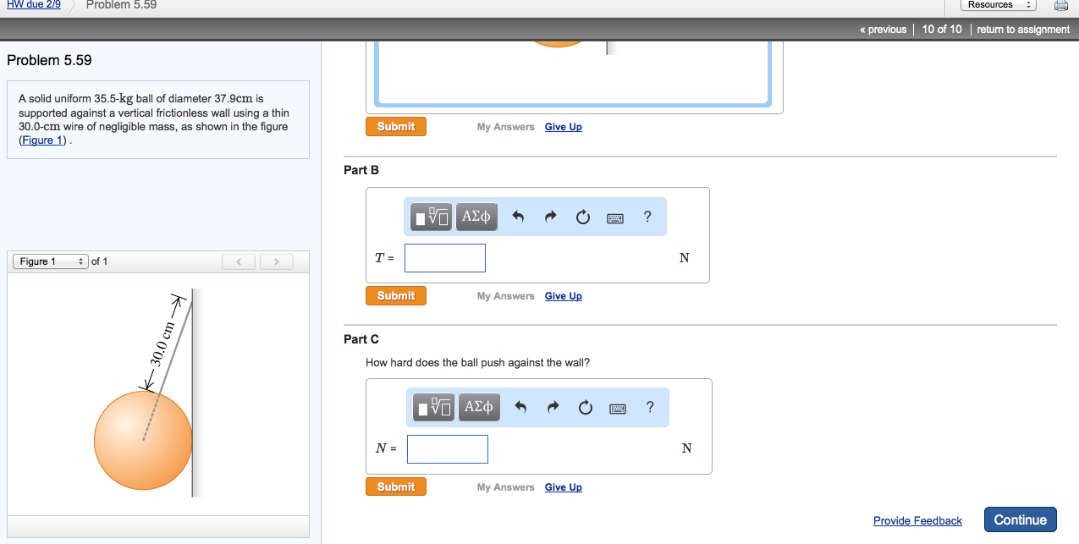Click next figure chevron arrow
The image size is (1079, 544).
coord(276,261)
